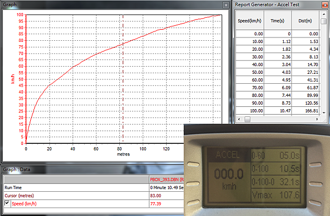Select the 6.09 time cell

click(278, 88)
